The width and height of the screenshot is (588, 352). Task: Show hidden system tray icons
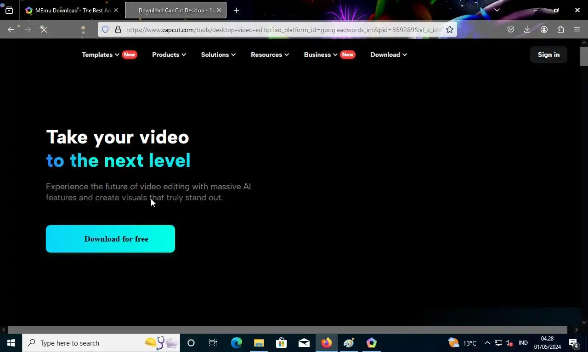pos(487,343)
